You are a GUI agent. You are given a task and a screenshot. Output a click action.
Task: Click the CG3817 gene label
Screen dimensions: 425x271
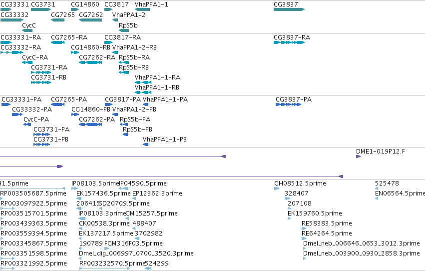click(116, 4)
